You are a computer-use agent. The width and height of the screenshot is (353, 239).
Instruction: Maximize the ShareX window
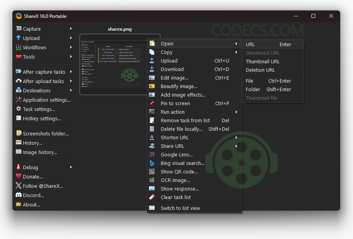pyautogui.click(x=313, y=16)
